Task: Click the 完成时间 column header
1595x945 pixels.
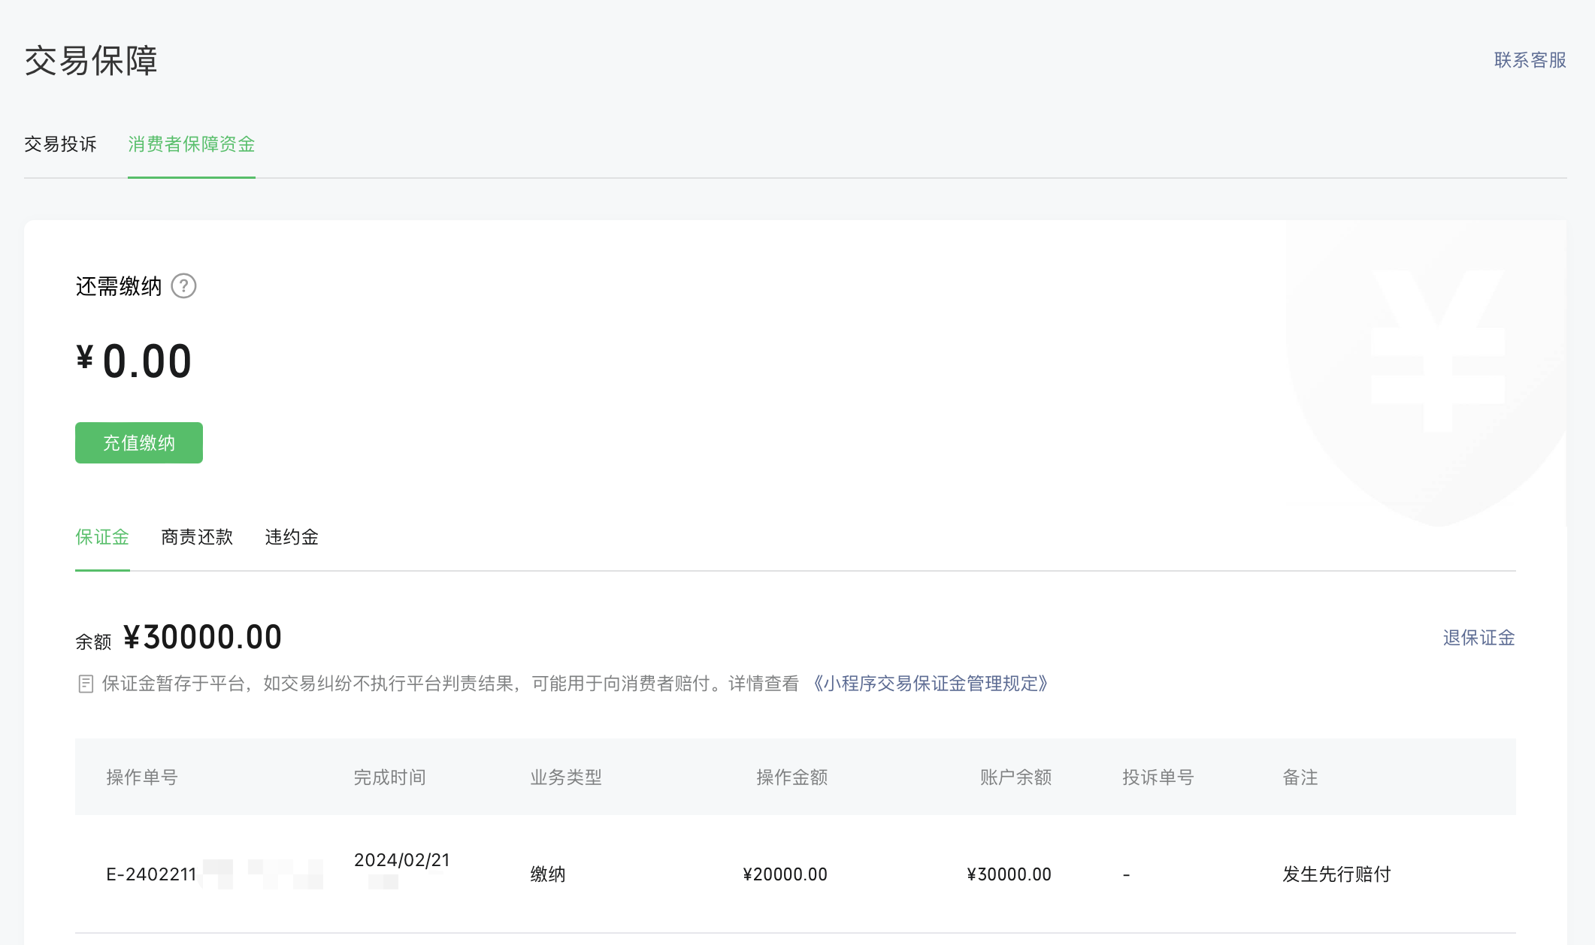Action: tap(389, 777)
